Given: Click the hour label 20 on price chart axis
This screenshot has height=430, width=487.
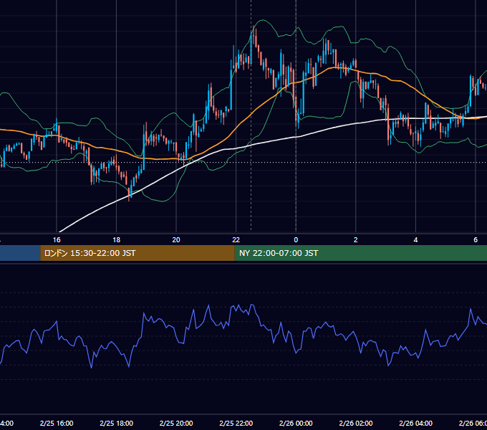Looking at the screenshot, I should point(176,239).
